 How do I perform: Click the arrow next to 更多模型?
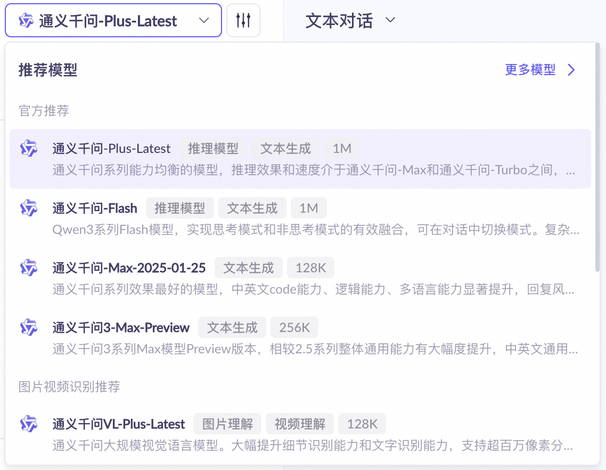tap(571, 70)
